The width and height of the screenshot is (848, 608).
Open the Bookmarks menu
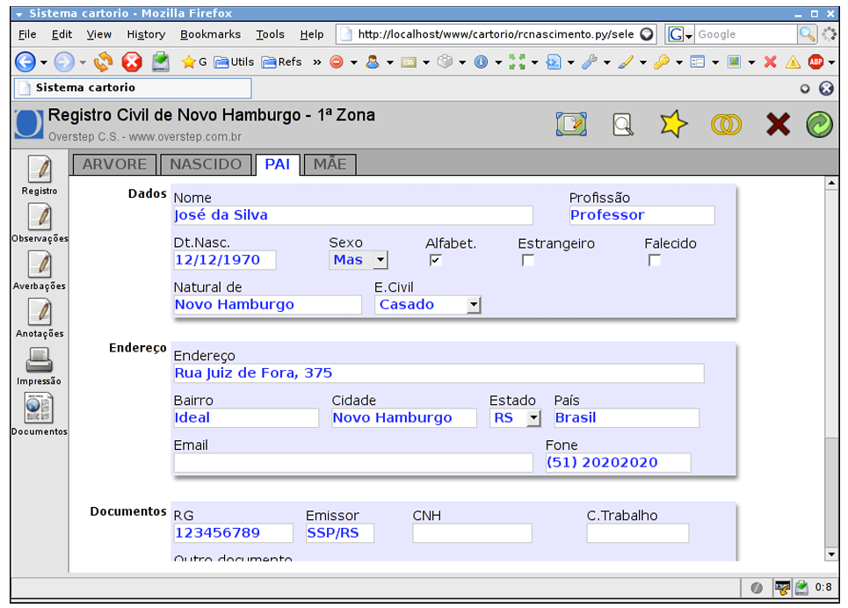pyautogui.click(x=210, y=34)
